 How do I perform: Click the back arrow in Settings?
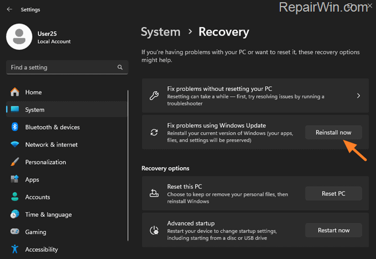tap(9, 9)
